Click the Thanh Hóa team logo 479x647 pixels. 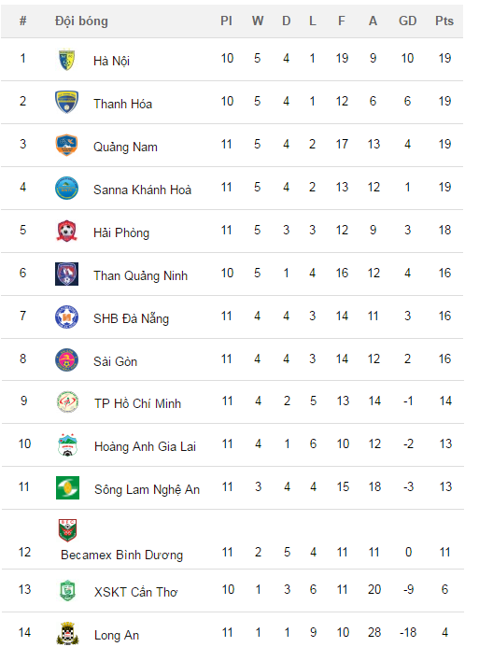(x=67, y=103)
